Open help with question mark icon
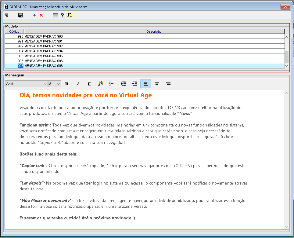The image size is (294, 238). pos(62,15)
